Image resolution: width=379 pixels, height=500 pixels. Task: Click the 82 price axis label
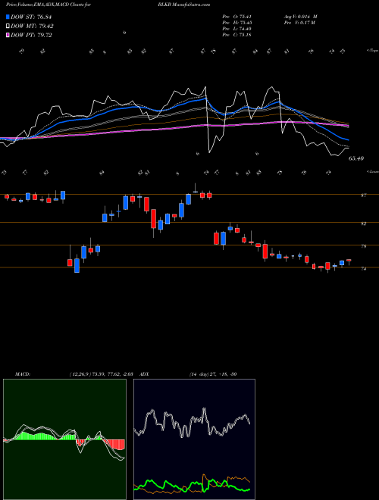pyautogui.click(x=363, y=223)
